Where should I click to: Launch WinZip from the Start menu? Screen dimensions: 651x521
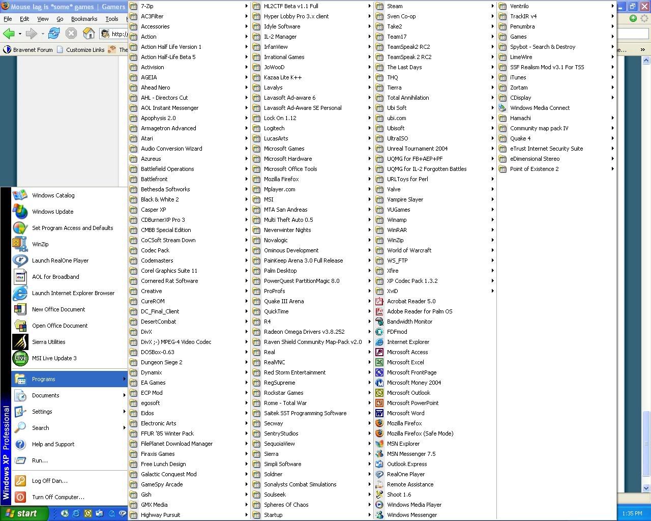pos(69,244)
